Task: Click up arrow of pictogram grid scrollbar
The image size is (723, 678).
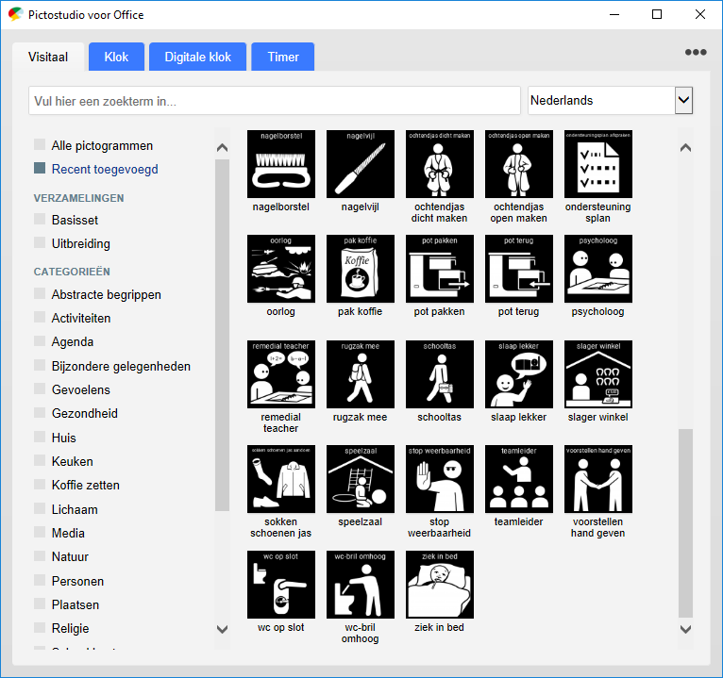Action: [x=685, y=148]
